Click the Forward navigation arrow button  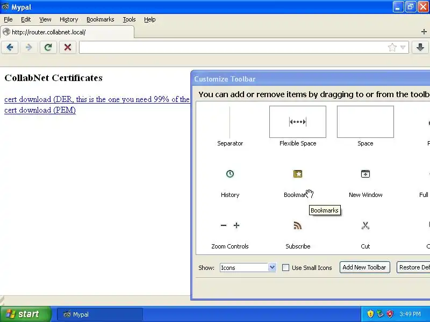[29, 47]
